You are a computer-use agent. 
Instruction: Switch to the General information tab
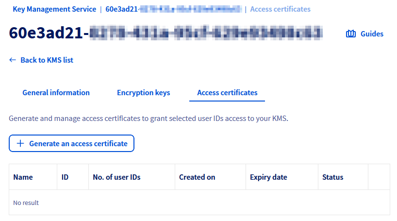(56, 93)
